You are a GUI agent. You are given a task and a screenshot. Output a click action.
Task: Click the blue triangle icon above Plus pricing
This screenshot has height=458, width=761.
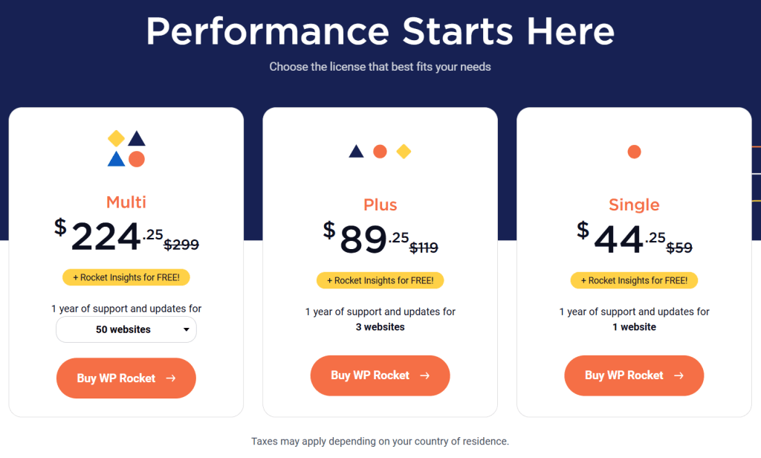point(356,151)
